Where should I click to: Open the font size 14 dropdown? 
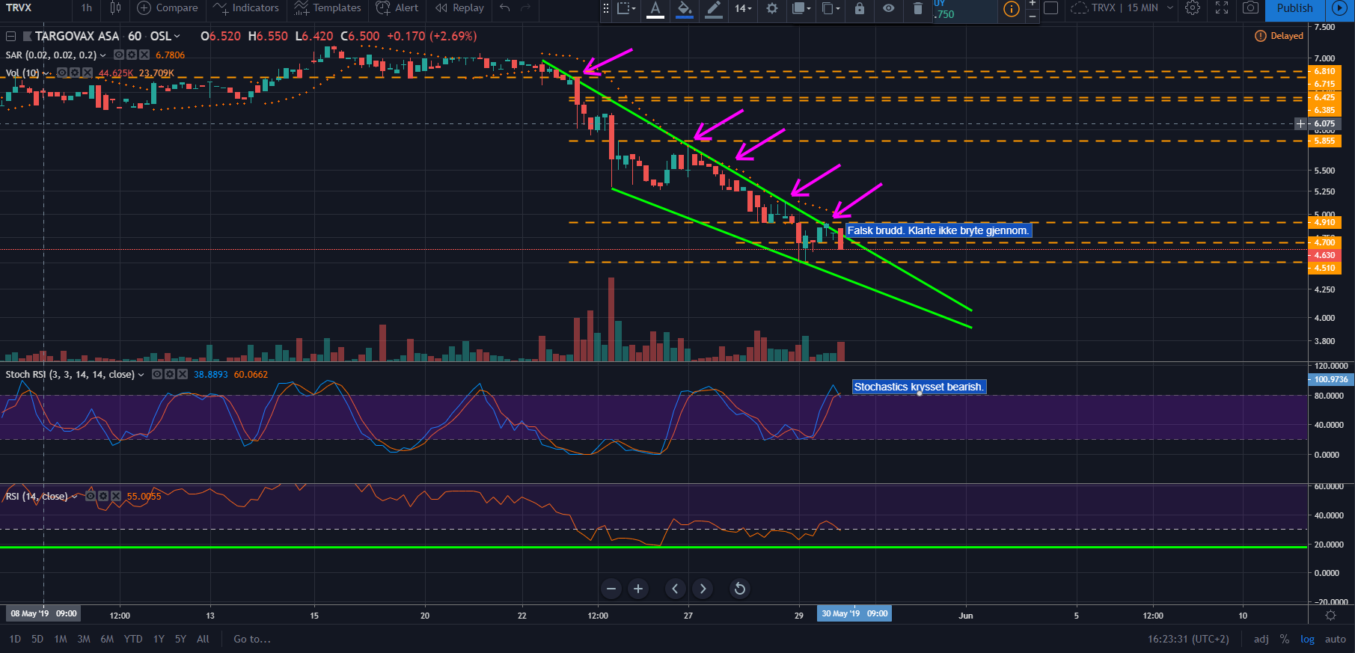(742, 8)
